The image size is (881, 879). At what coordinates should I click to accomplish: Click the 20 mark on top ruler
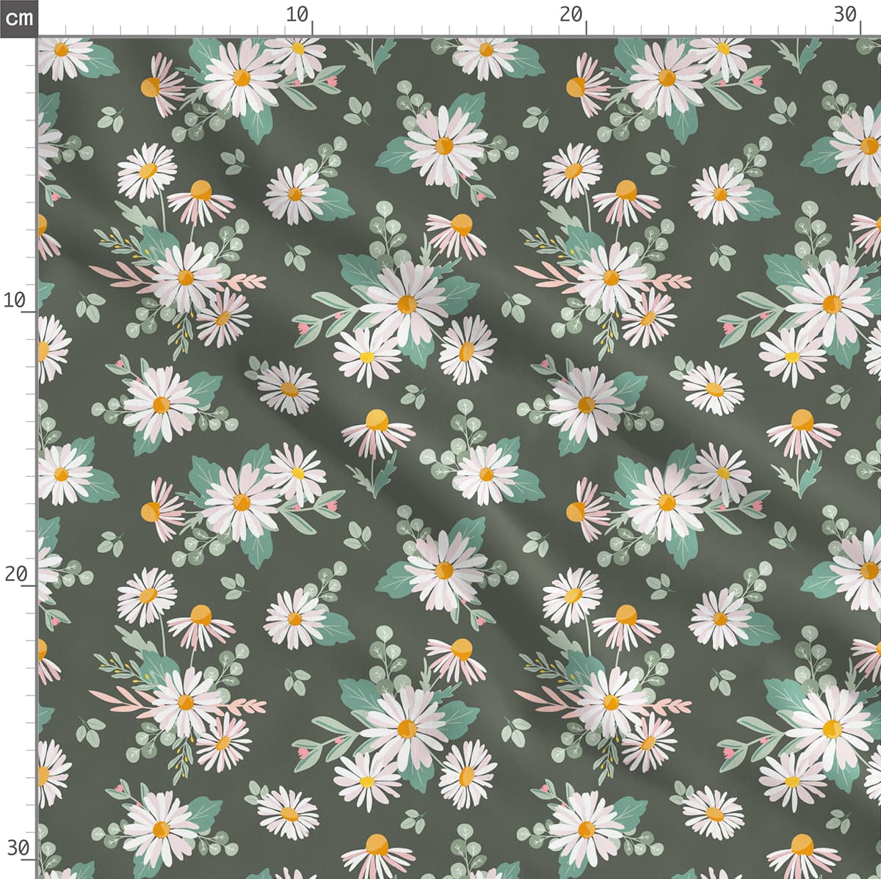pos(571,14)
